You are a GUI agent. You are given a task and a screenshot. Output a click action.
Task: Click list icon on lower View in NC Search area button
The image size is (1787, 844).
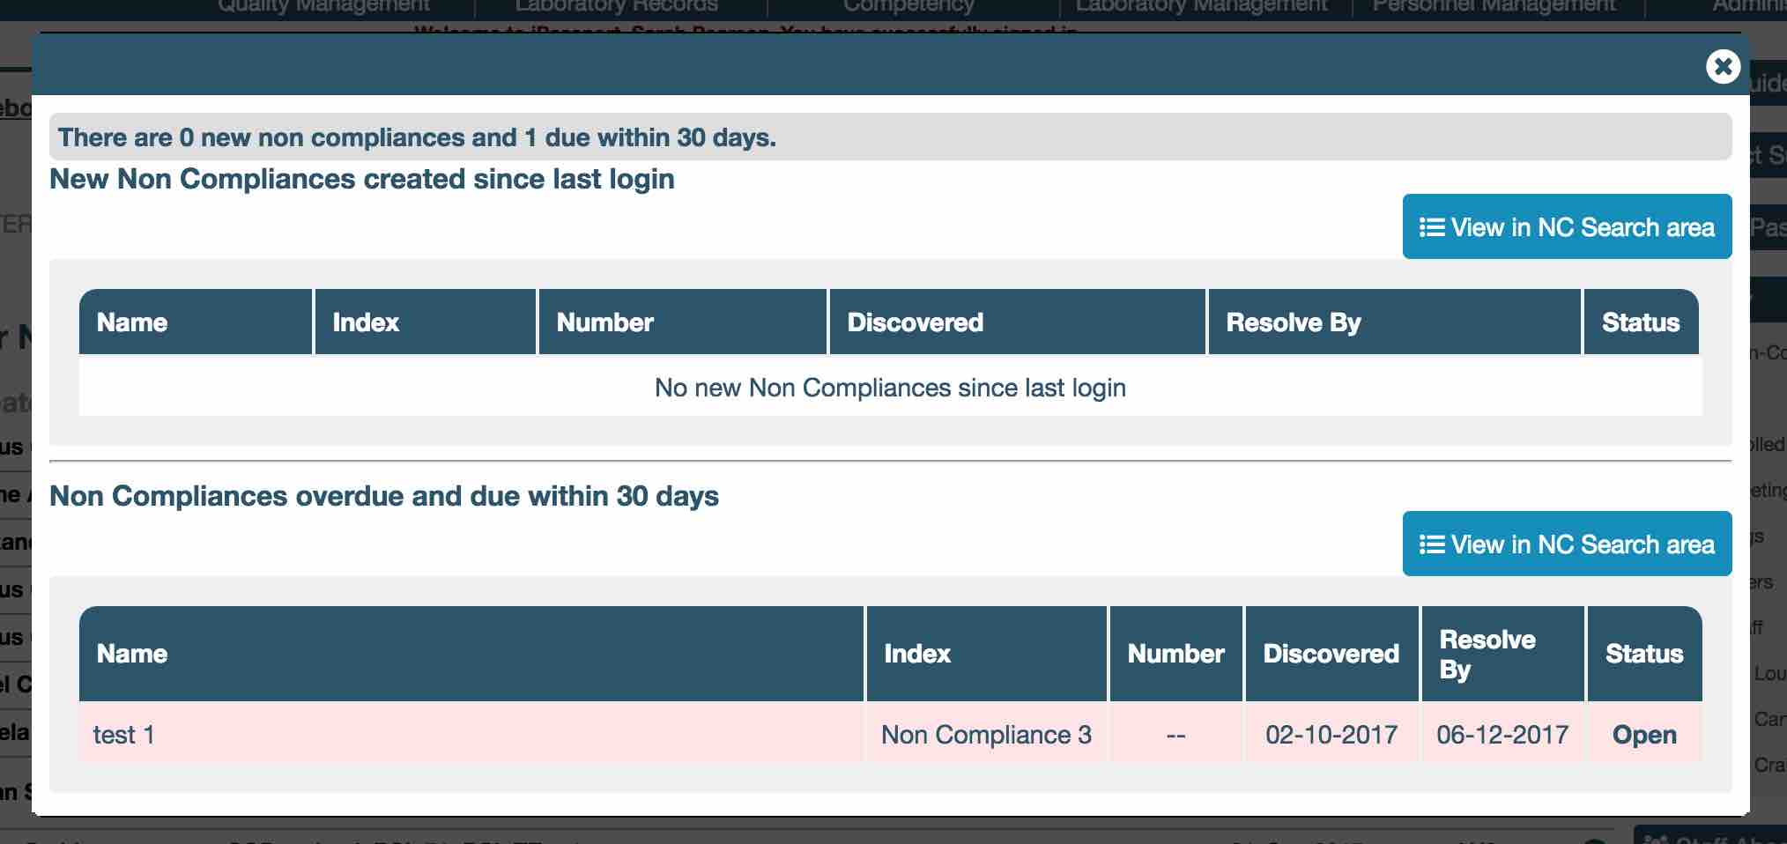pyautogui.click(x=1432, y=544)
